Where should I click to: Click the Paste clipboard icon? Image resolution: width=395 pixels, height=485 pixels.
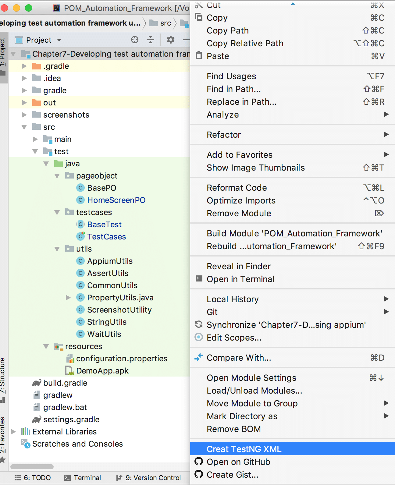coord(199,56)
